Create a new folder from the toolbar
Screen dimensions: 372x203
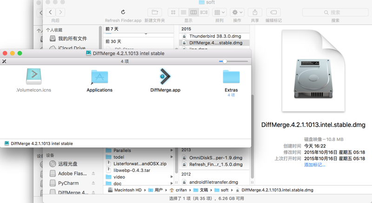tap(155, 12)
